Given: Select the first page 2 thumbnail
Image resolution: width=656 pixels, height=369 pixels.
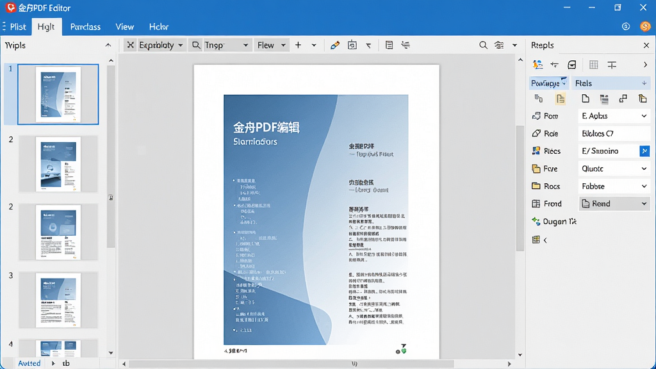Looking at the screenshot, I should (58, 164).
